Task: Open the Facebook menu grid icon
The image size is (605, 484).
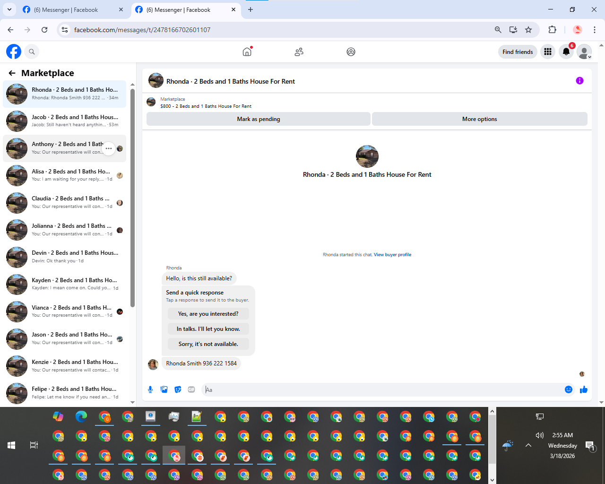Action: [548, 52]
